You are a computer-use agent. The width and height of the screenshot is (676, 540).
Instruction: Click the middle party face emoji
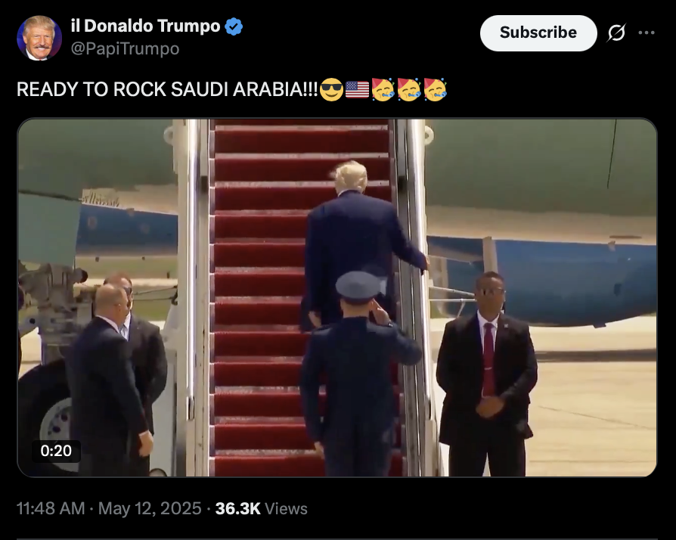409,90
